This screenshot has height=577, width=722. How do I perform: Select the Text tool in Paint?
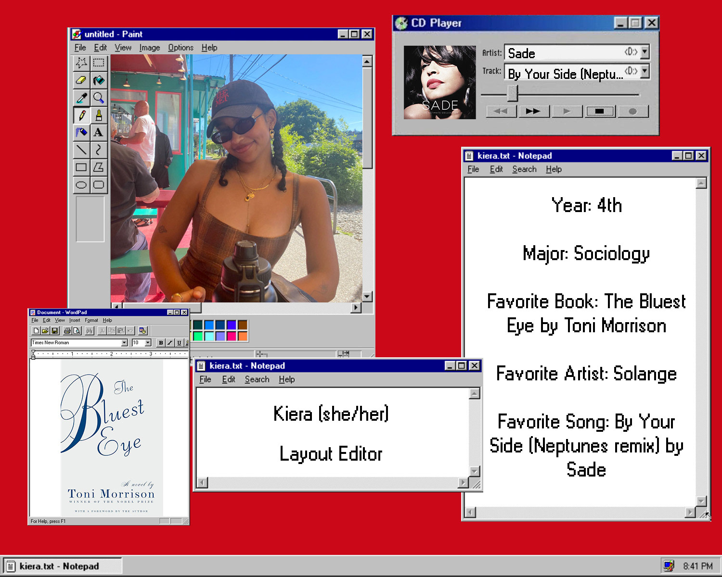[x=99, y=132]
